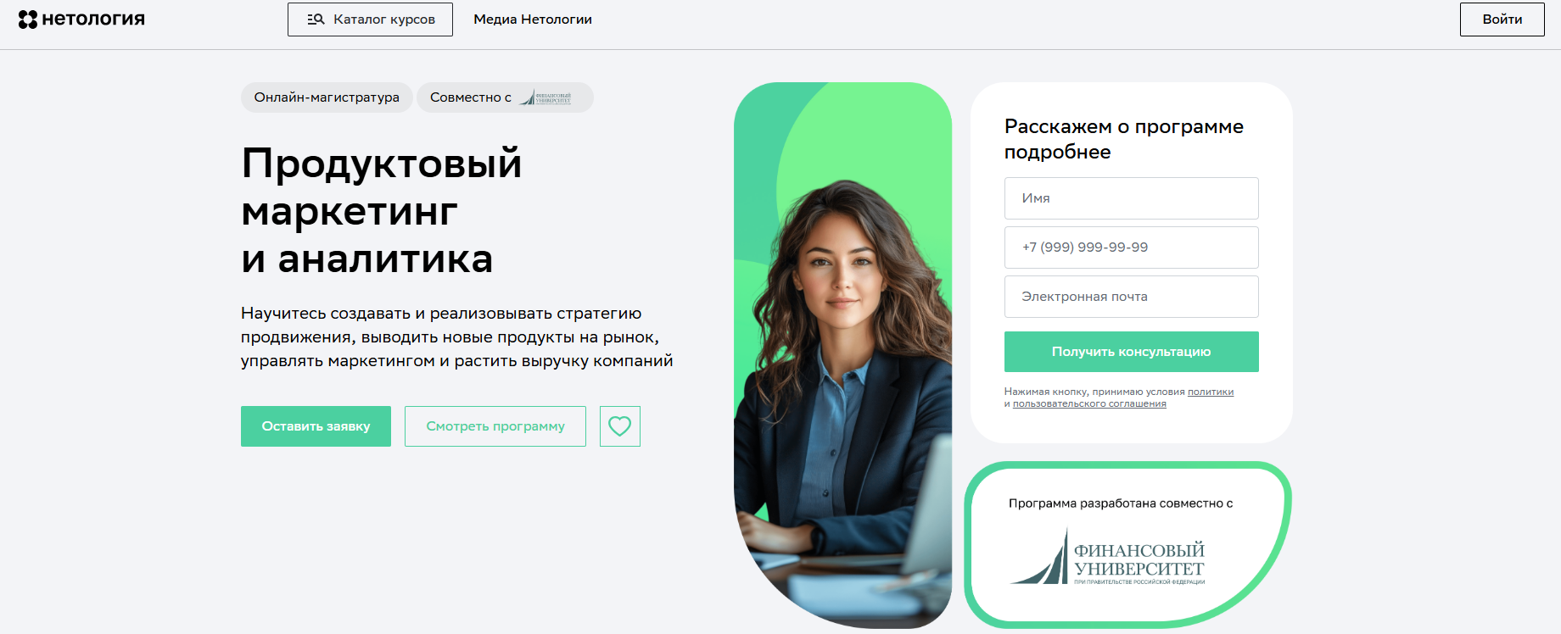The image size is (1561, 634).
Task: Focus the Имя input field
Action: point(1132,198)
